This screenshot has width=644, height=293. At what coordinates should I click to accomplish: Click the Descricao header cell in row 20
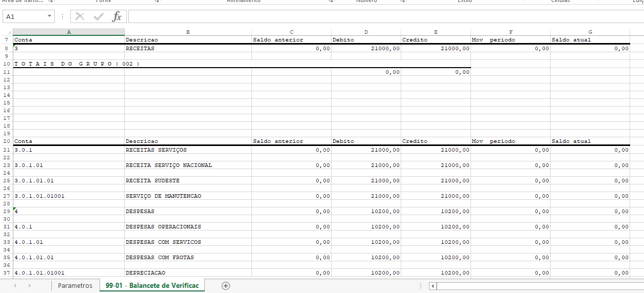tap(188, 141)
